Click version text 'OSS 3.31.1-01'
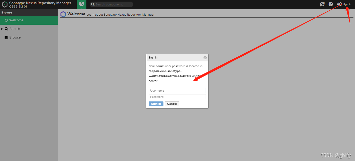 tap(18, 7)
